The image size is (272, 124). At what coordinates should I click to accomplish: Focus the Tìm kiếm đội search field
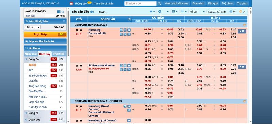140,3
